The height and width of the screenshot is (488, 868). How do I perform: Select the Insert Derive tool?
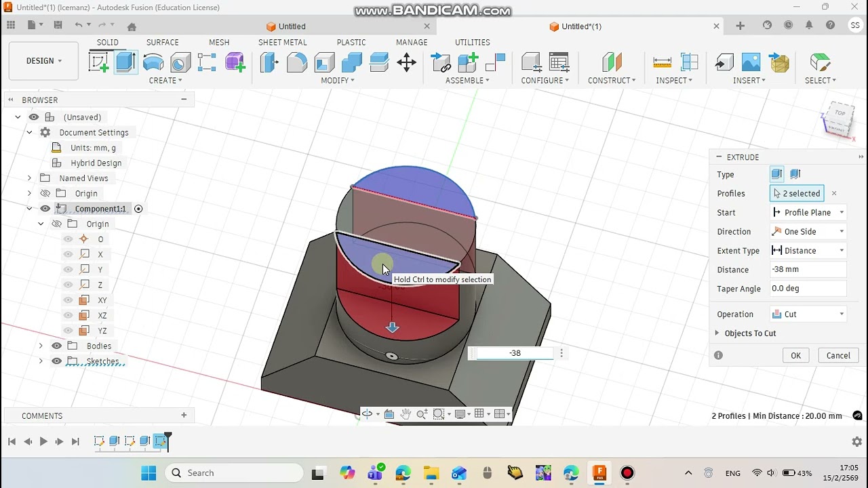(724, 62)
